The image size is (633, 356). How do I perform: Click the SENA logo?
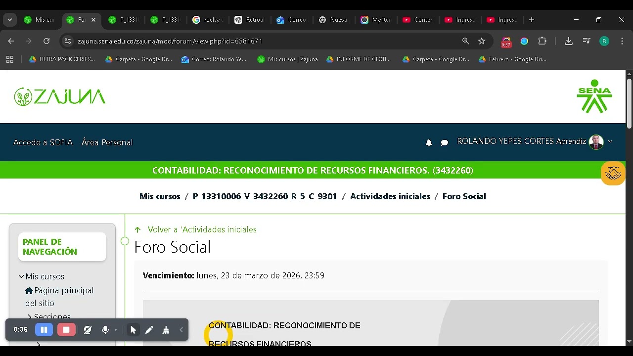tap(594, 96)
